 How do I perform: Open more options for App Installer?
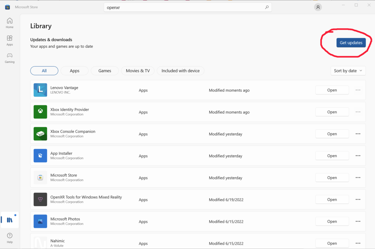click(x=358, y=156)
